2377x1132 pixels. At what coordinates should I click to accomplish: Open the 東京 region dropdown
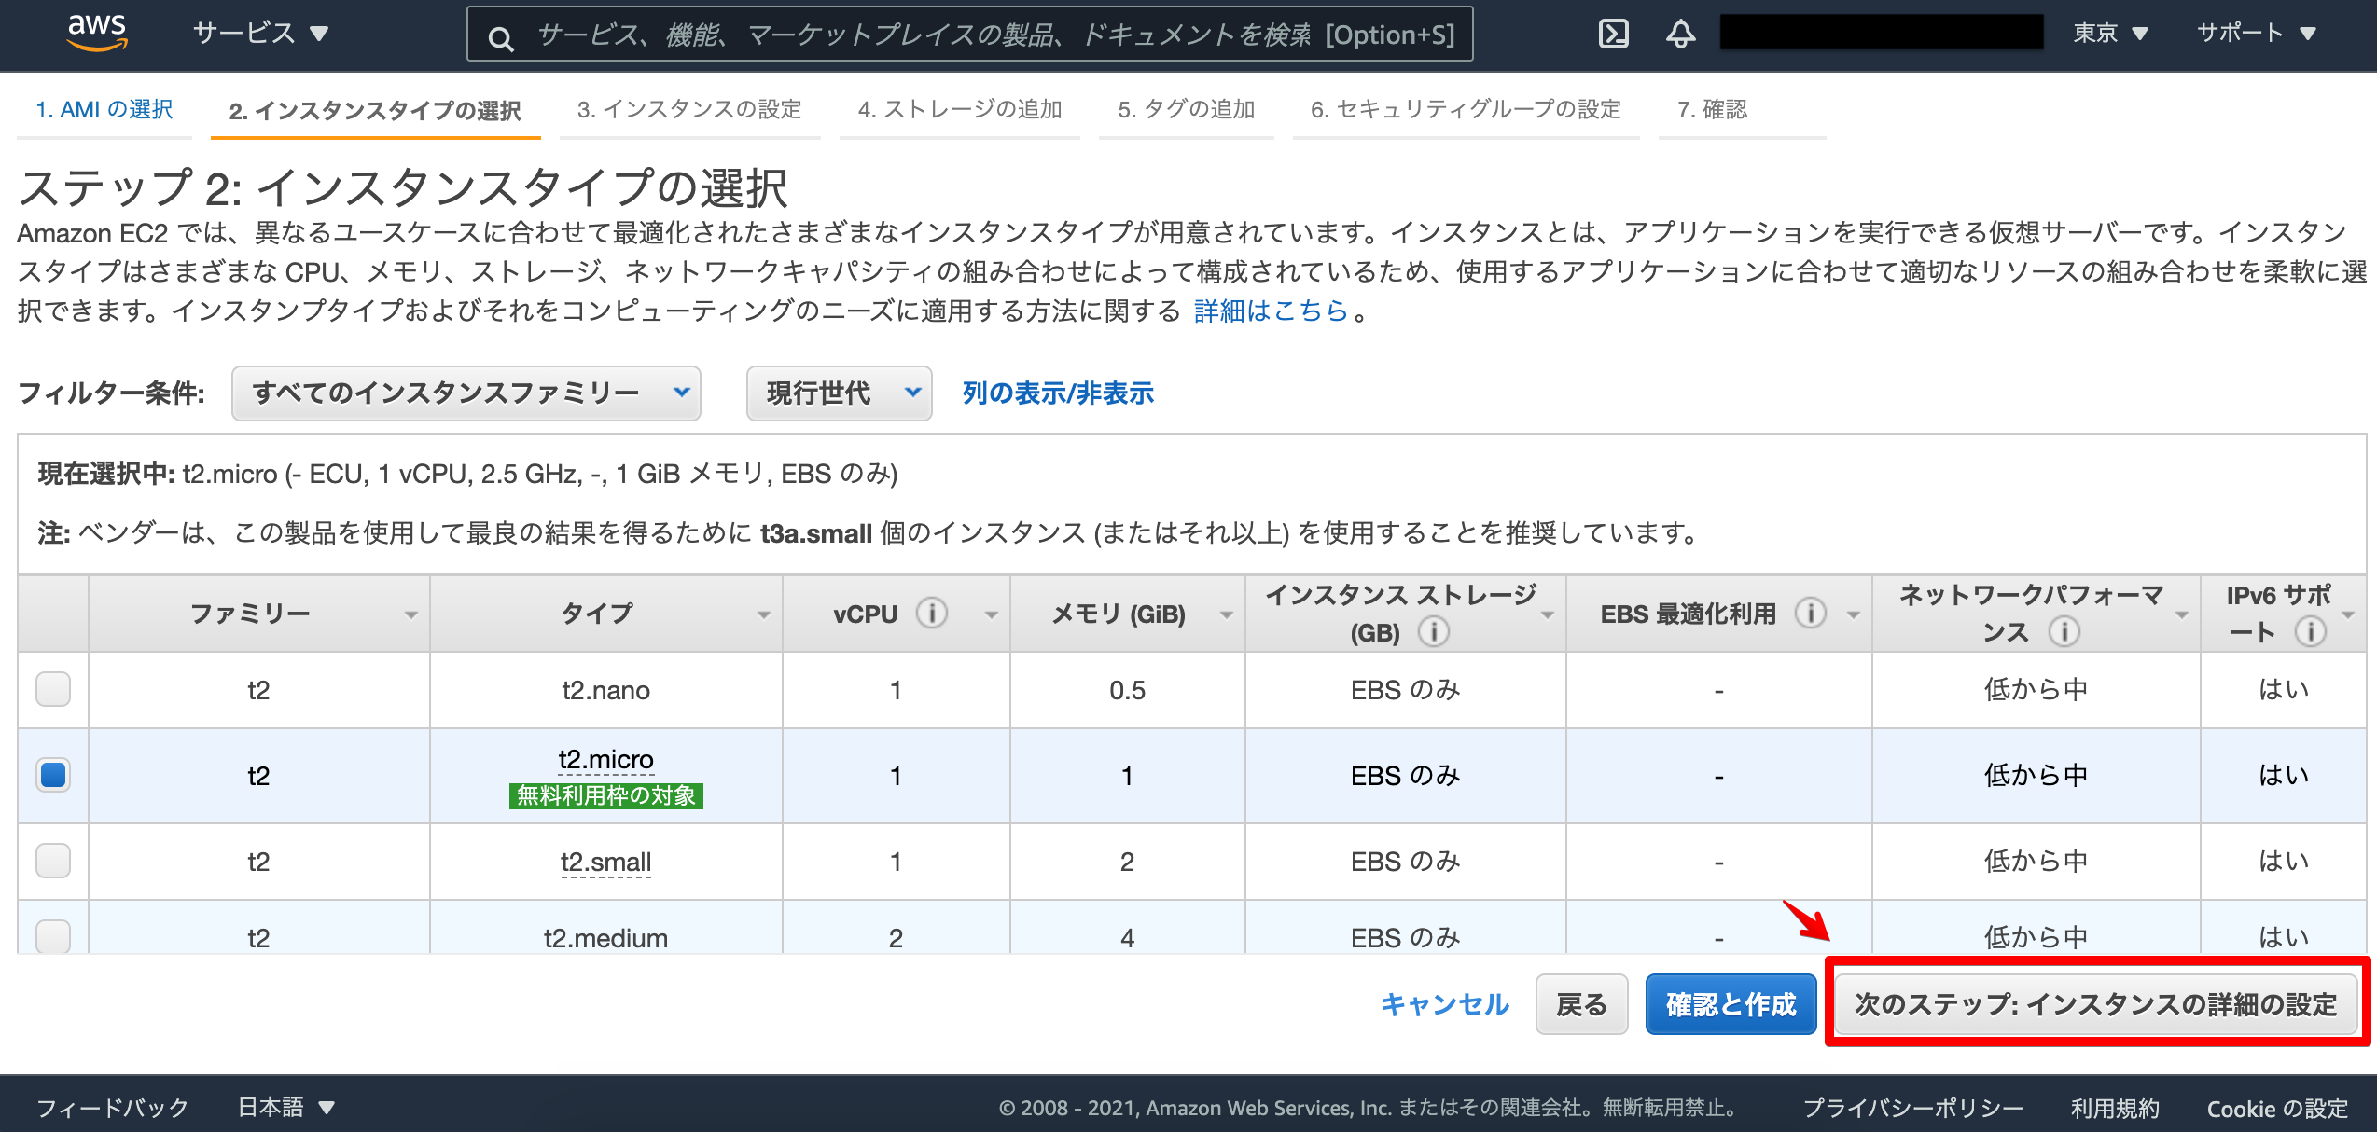pyautogui.click(x=2110, y=34)
